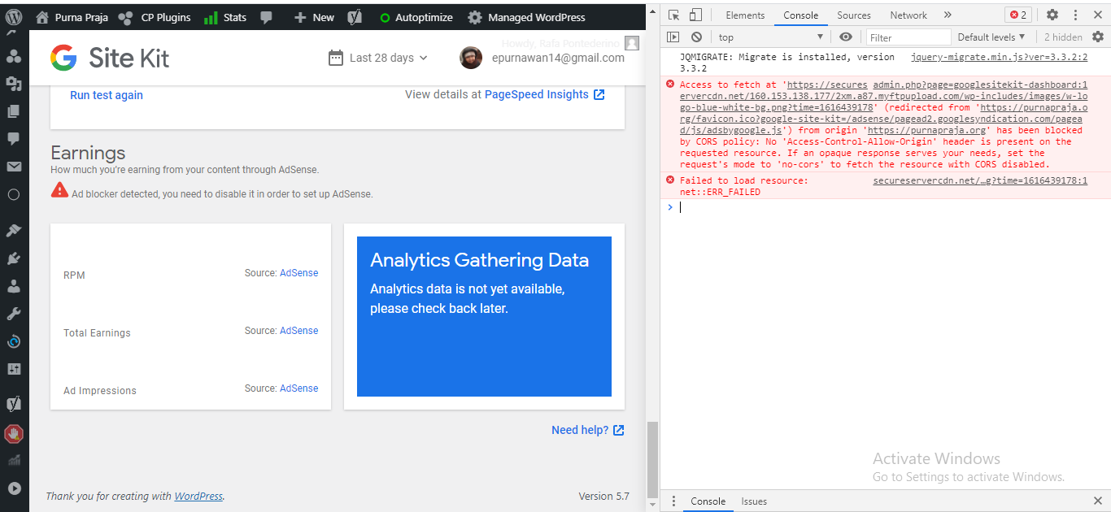Open the Plugins plug icon in sidebar
Viewport: 1111px width, 512px height.
tap(14, 258)
